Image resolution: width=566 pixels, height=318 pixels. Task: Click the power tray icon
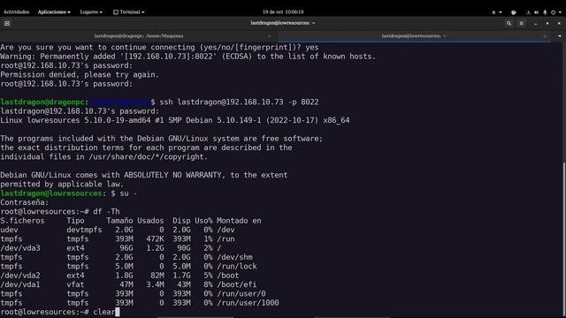(x=553, y=12)
